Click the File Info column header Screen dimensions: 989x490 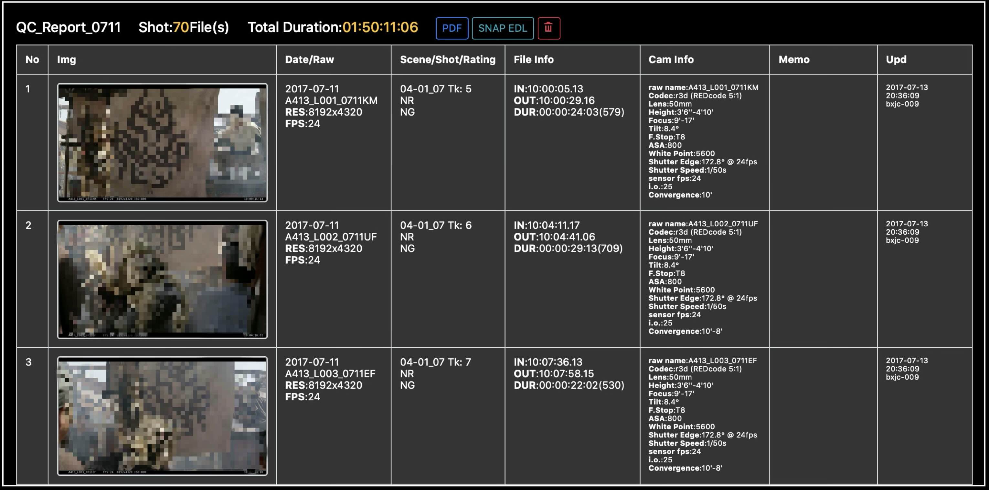pyautogui.click(x=533, y=59)
